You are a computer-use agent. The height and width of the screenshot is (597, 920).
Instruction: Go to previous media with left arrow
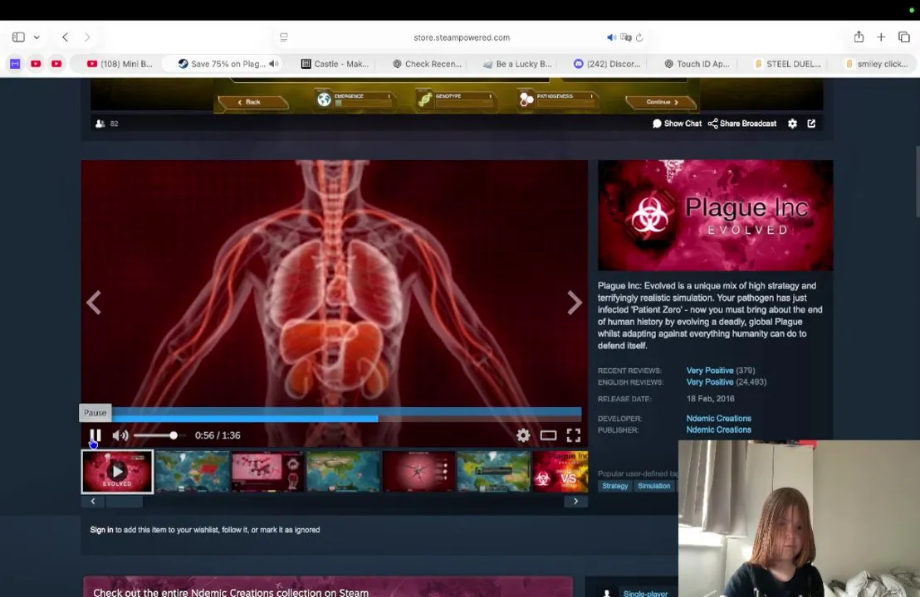click(94, 303)
